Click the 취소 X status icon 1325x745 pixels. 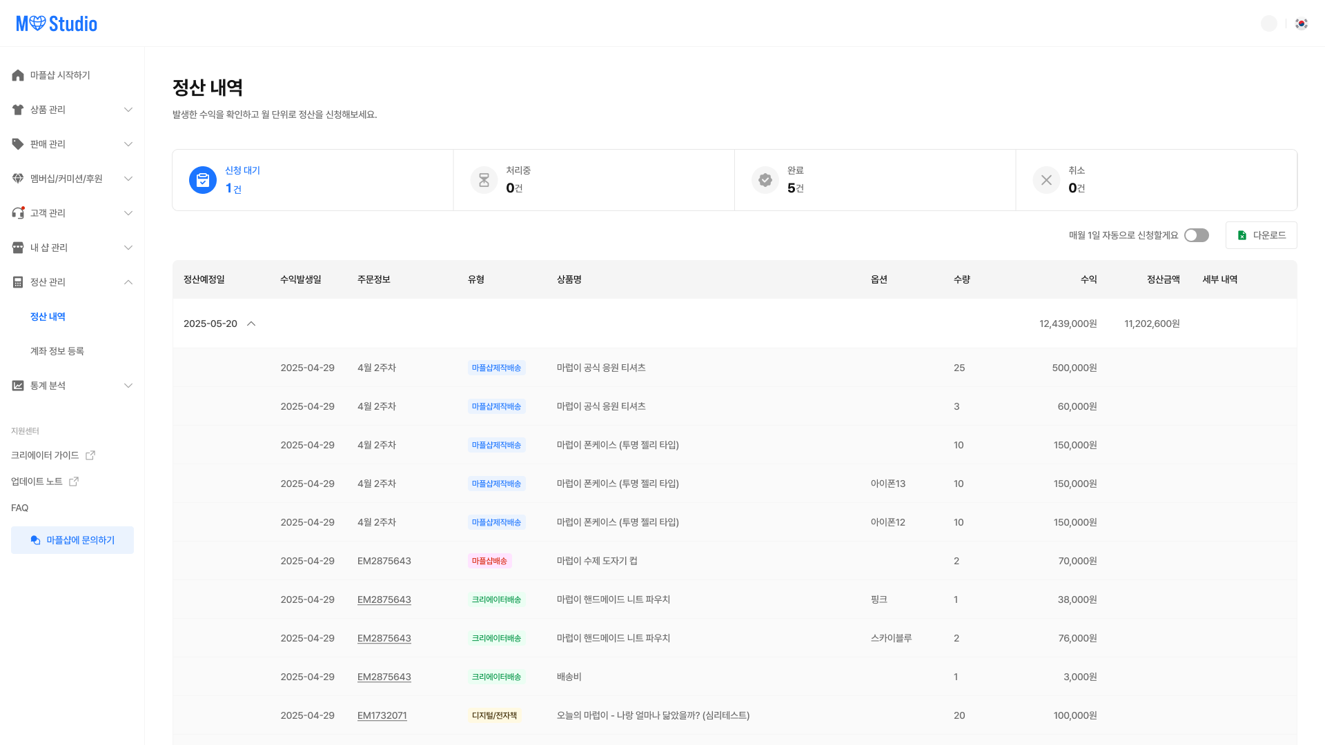(x=1046, y=180)
